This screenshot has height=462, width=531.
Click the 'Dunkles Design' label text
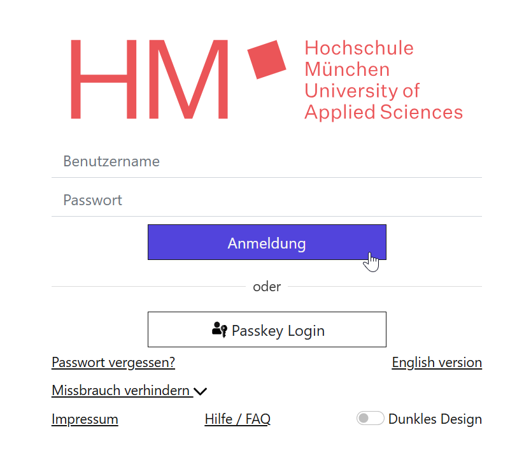435,419
